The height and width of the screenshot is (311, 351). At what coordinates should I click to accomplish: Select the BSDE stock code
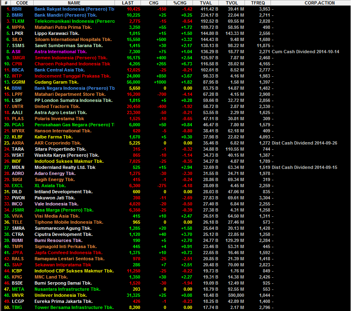tap(17, 283)
